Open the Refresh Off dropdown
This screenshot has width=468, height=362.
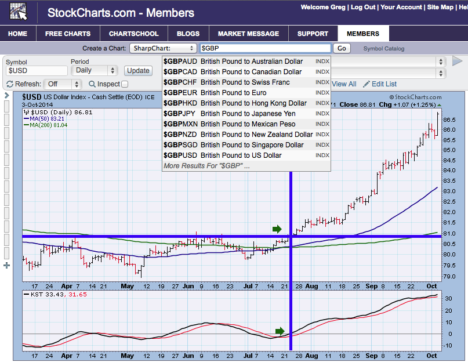[60, 84]
